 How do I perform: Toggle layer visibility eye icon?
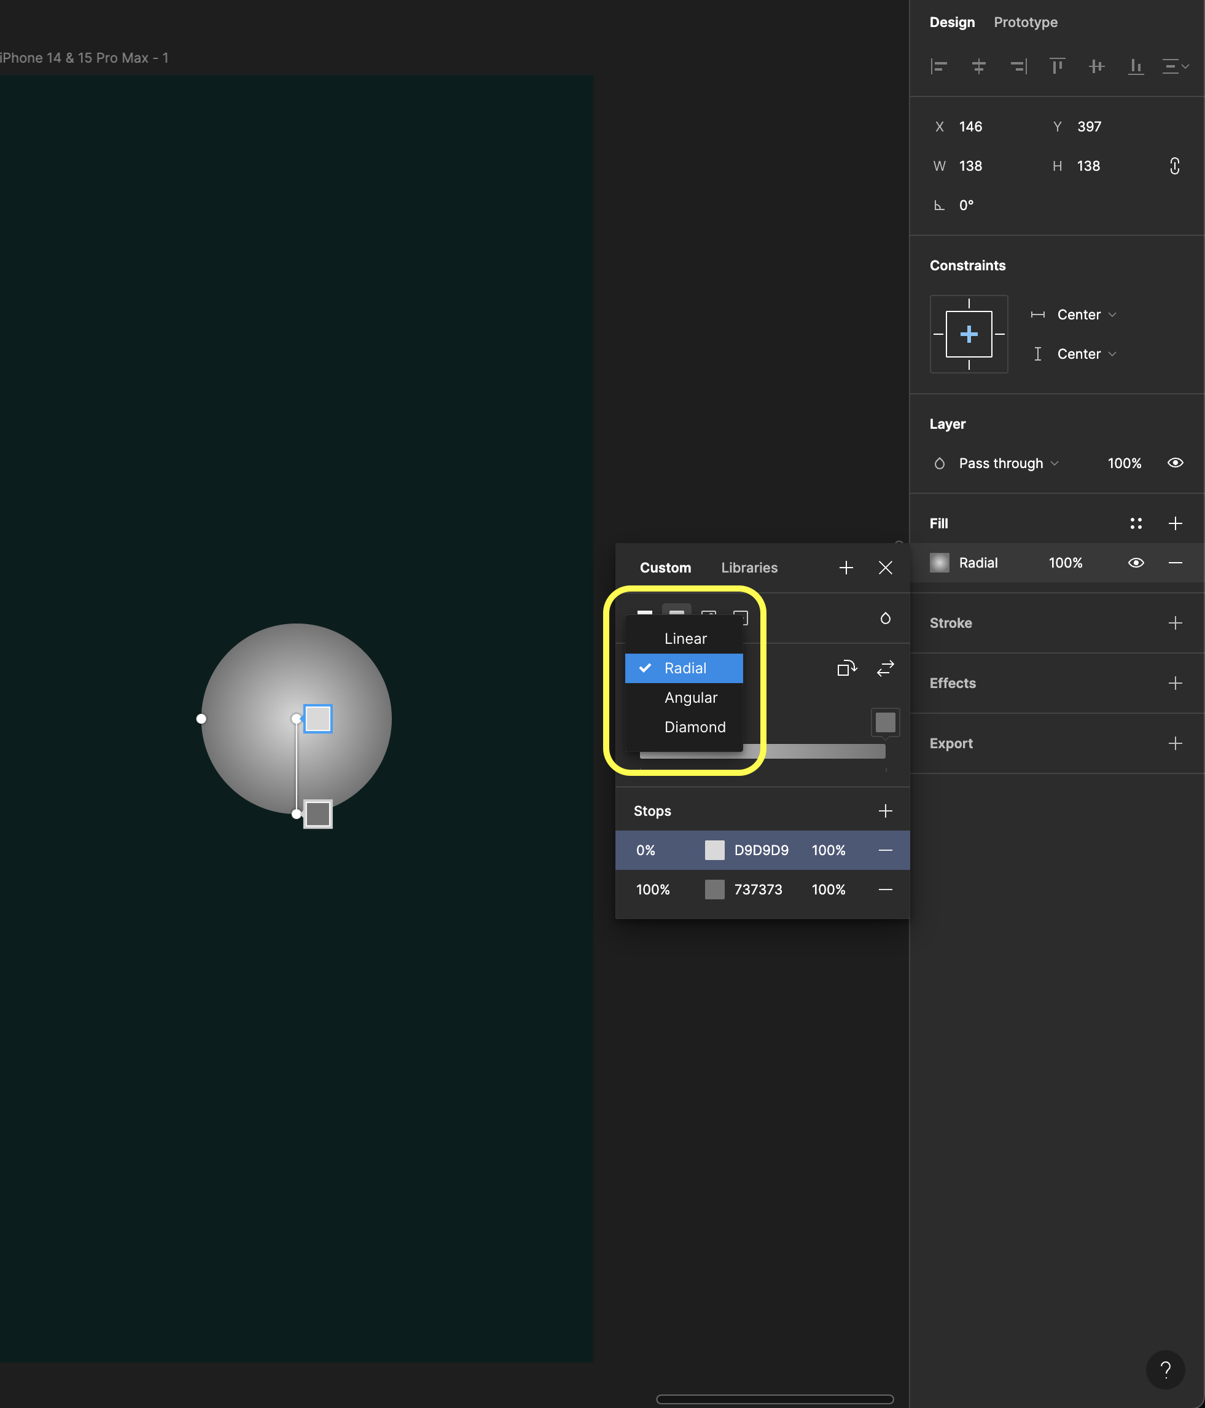tap(1175, 463)
